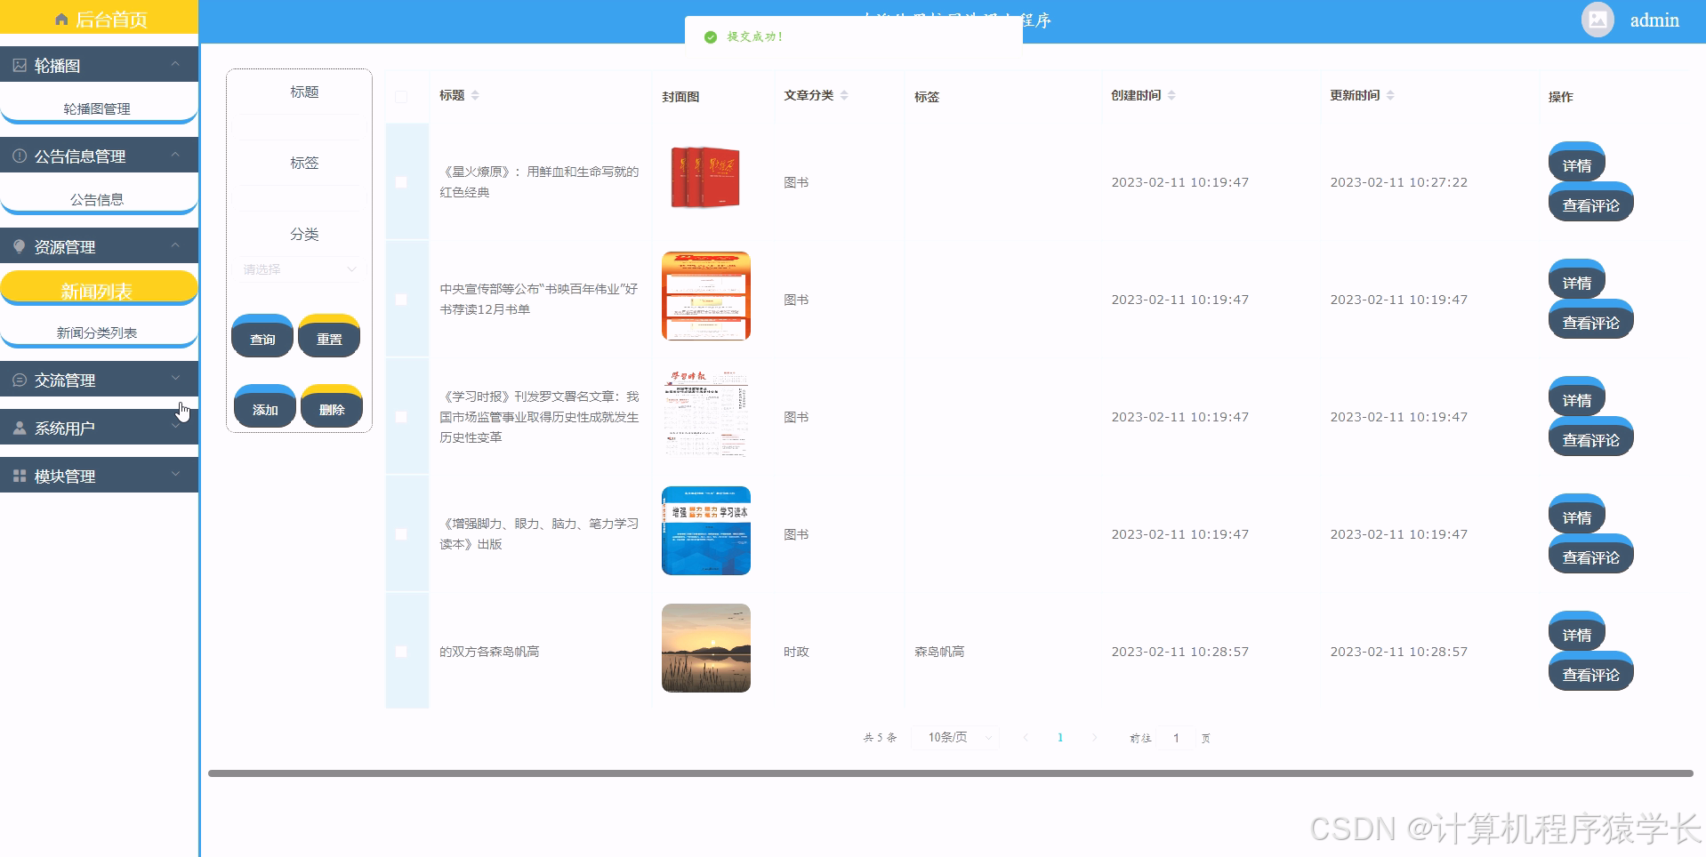Viewport: 1706px width, 857px height.
Task: Open 详情 for 中央宣传部等公布 row
Action: tap(1577, 280)
